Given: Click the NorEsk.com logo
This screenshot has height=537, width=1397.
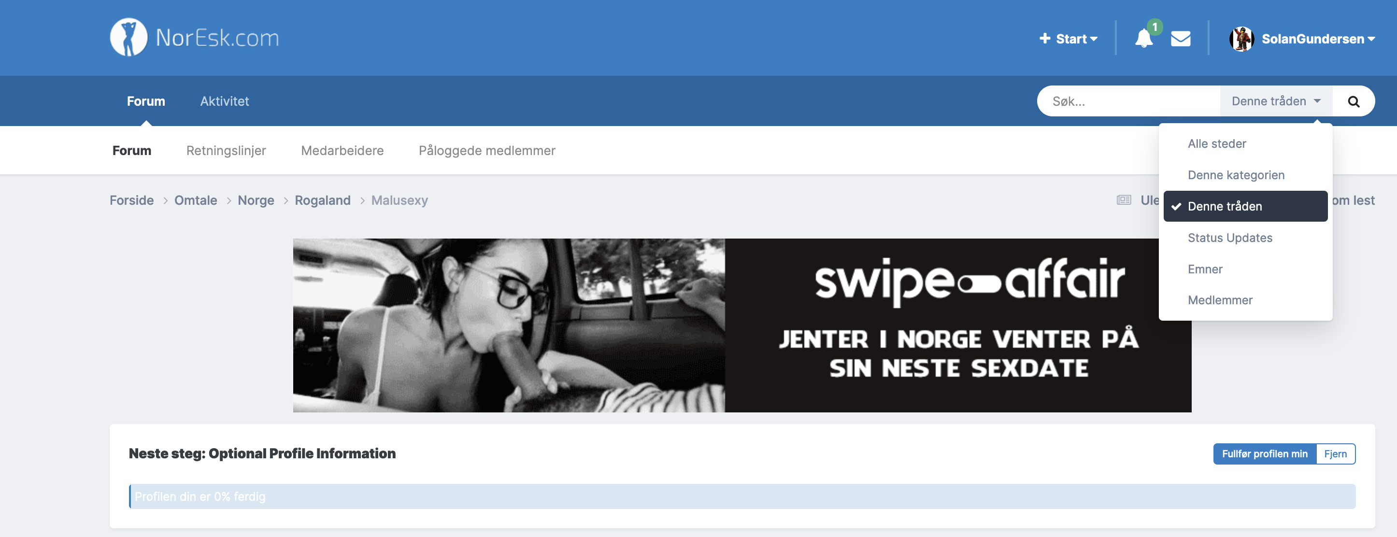Looking at the screenshot, I should click(195, 38).
